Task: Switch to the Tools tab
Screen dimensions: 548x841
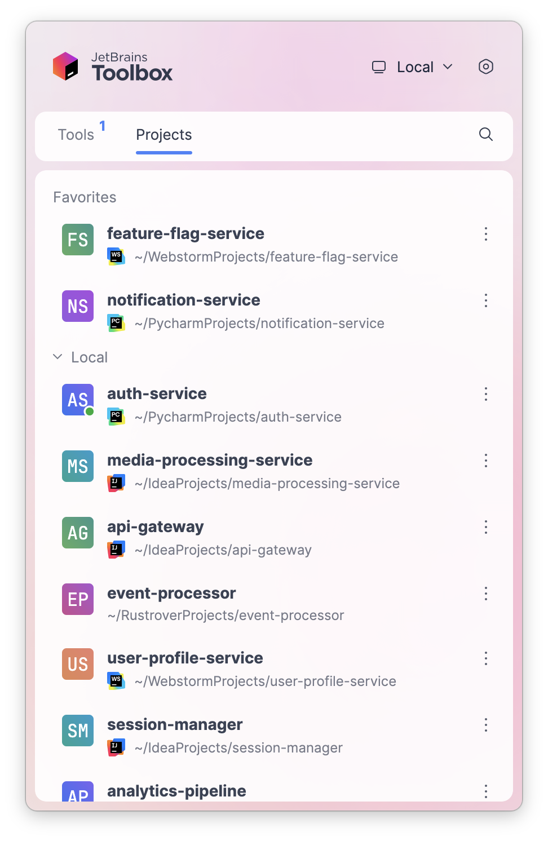Action: click(x=76, y=135)
